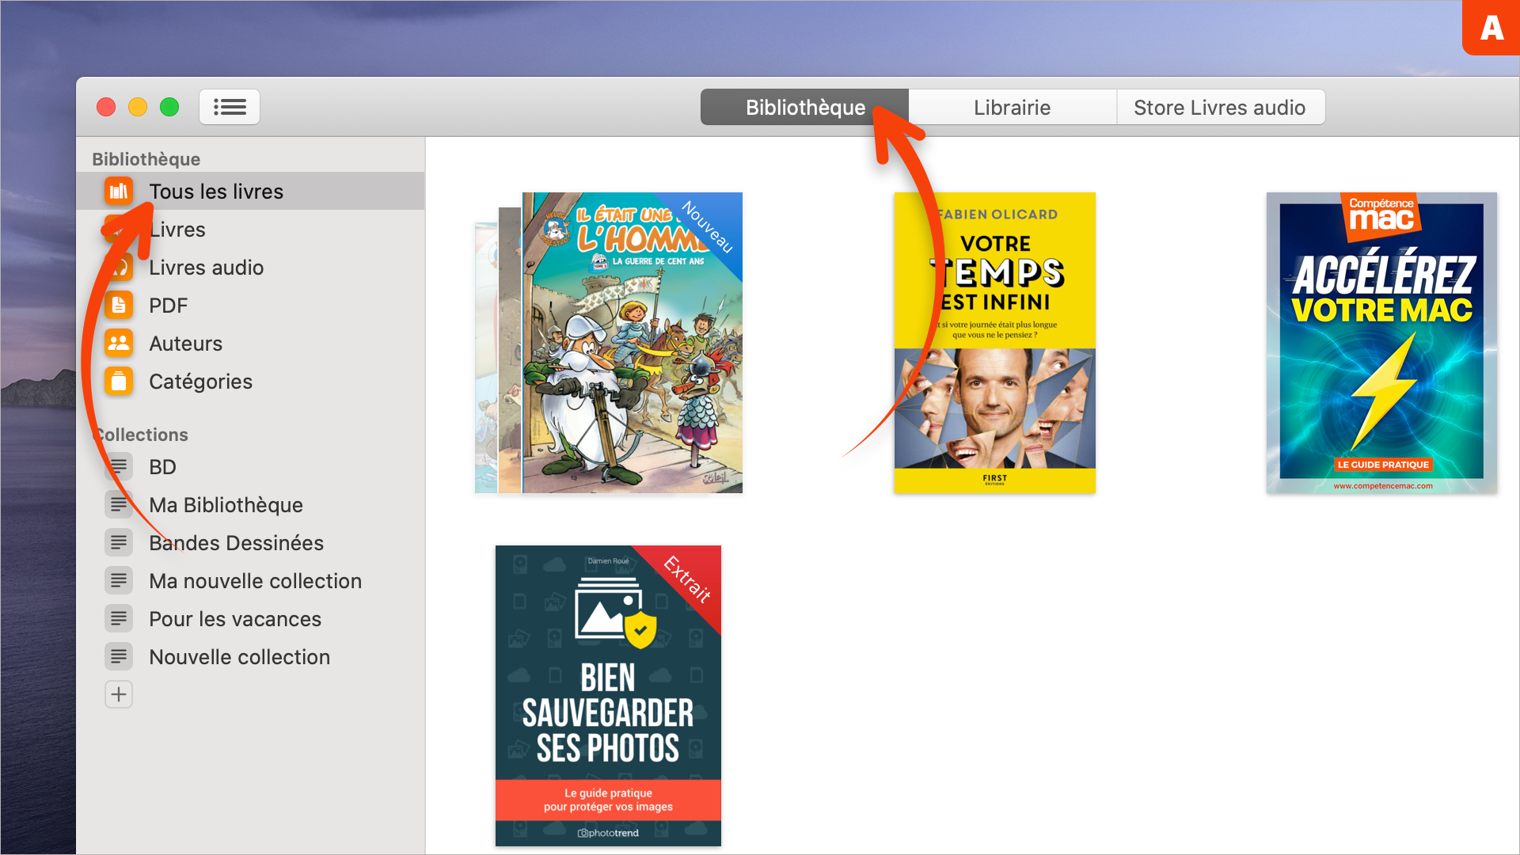Click the Auteurs people icon
The image size is (1520, 855).
[119, 343]
